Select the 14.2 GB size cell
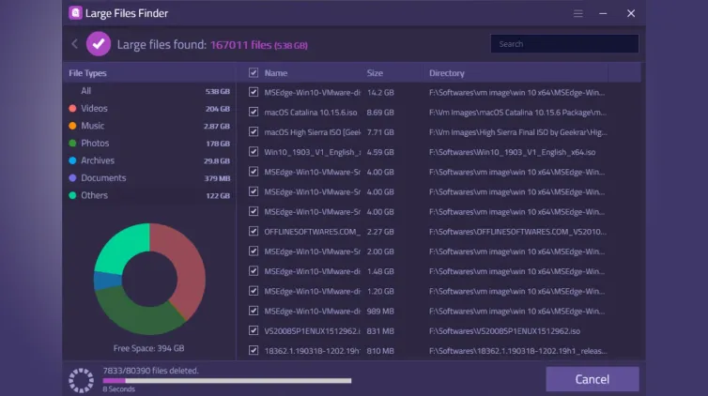 click(380, 93)
